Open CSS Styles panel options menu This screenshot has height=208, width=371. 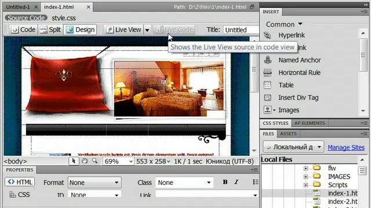point(364,123)
